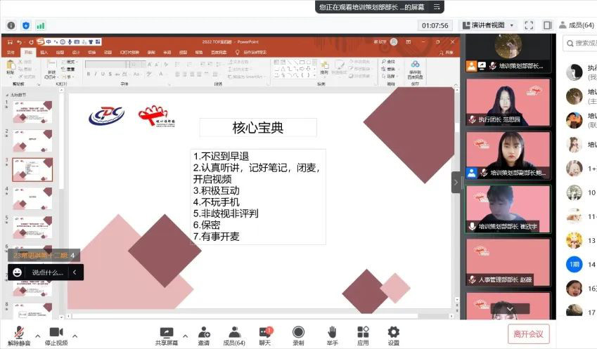Open meeting 设置 settings
597x349 pixels.
click(x=394, y=333)
